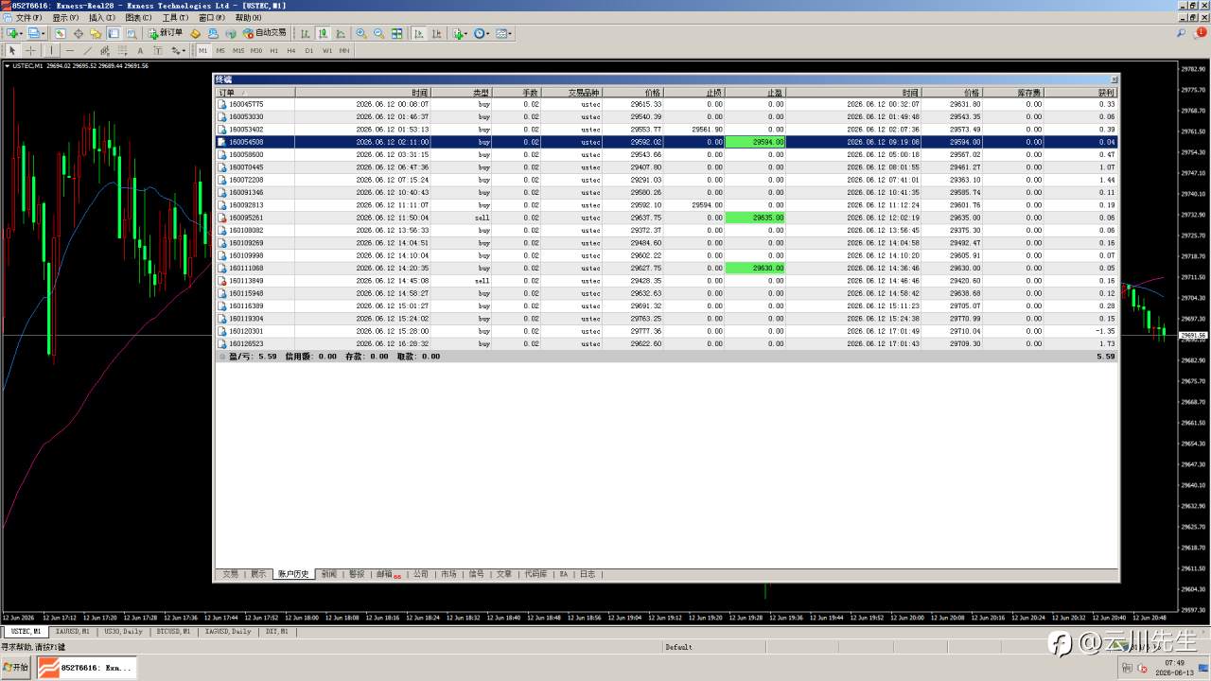Open the Navigator panel icon
Viewport: 1211px width, 681px height.
(96, 33)
